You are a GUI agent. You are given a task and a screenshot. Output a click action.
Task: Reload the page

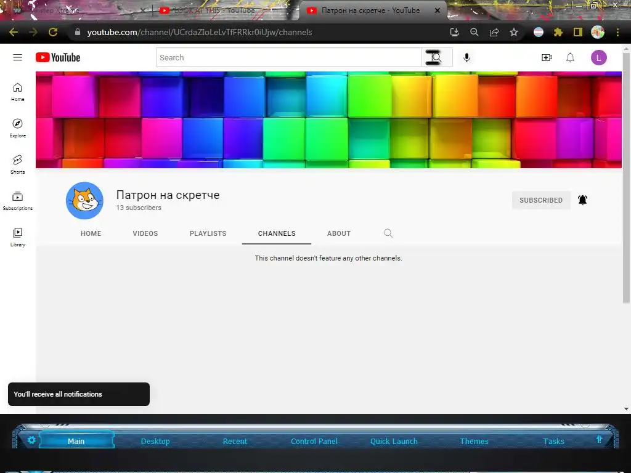coord(53,32)
